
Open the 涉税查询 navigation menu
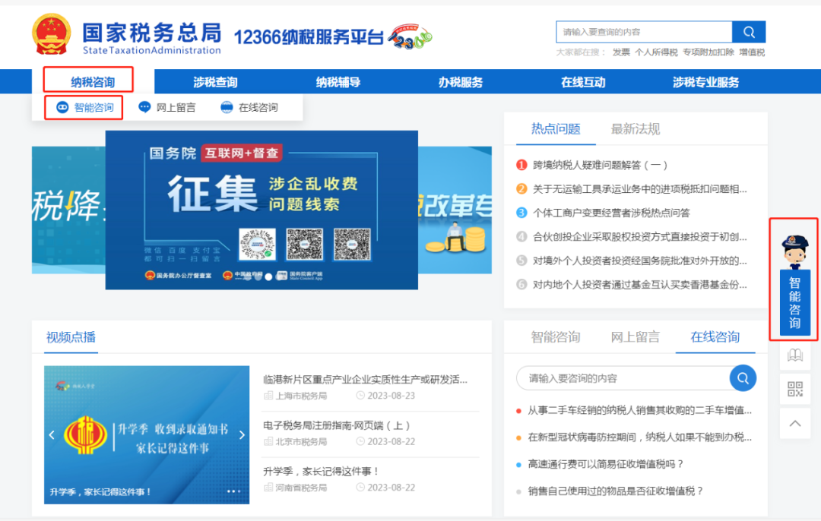pos(215,82)
